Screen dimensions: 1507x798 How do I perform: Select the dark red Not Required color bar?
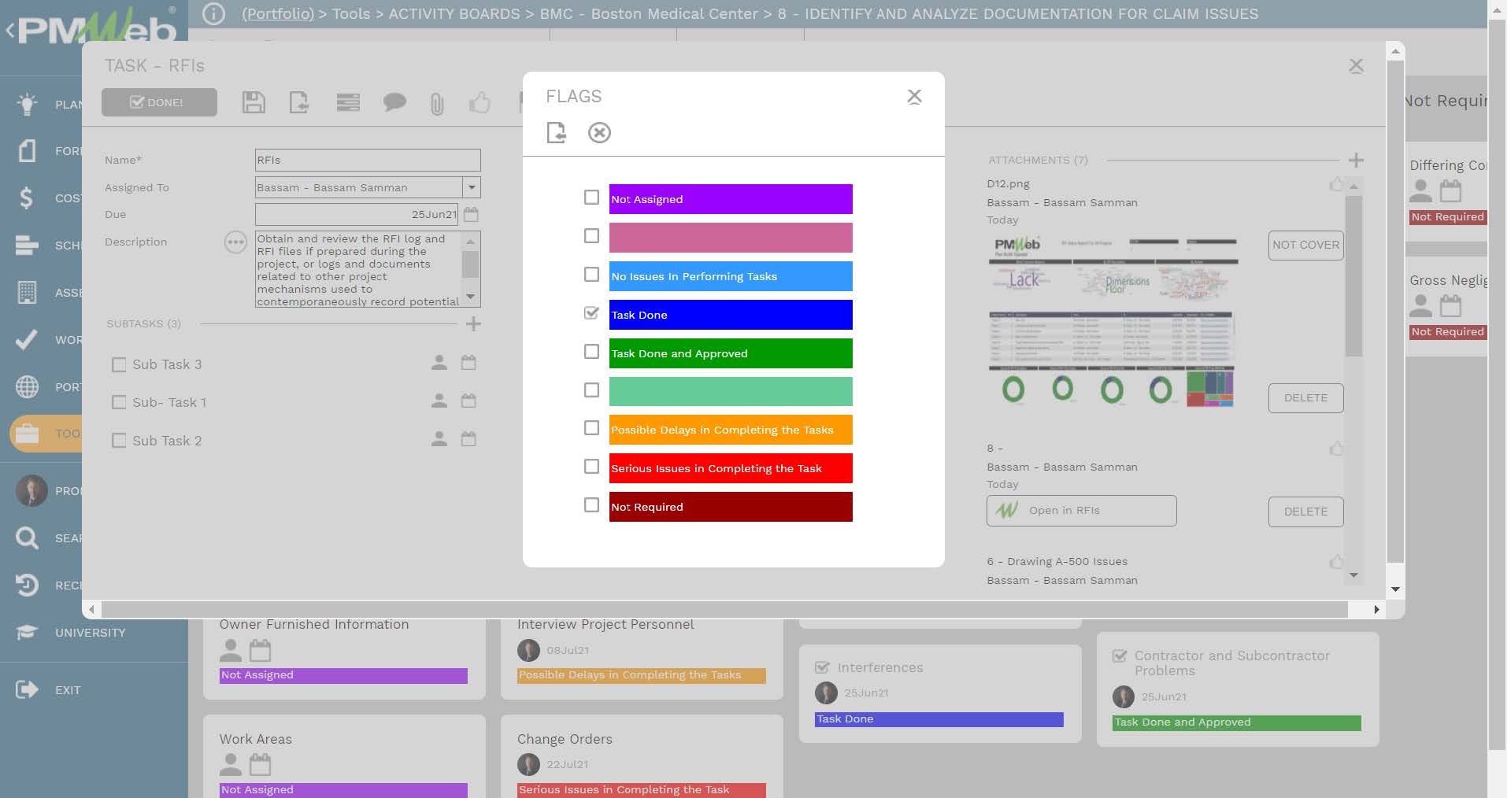(731, 507)
